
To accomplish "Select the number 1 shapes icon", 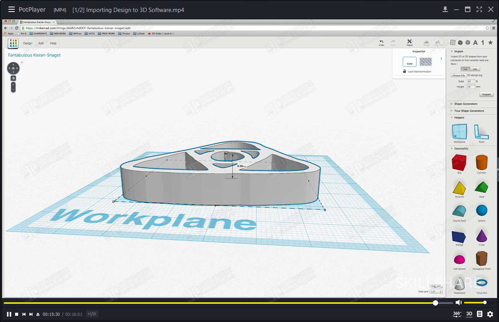I will click(x=483, y=43).
